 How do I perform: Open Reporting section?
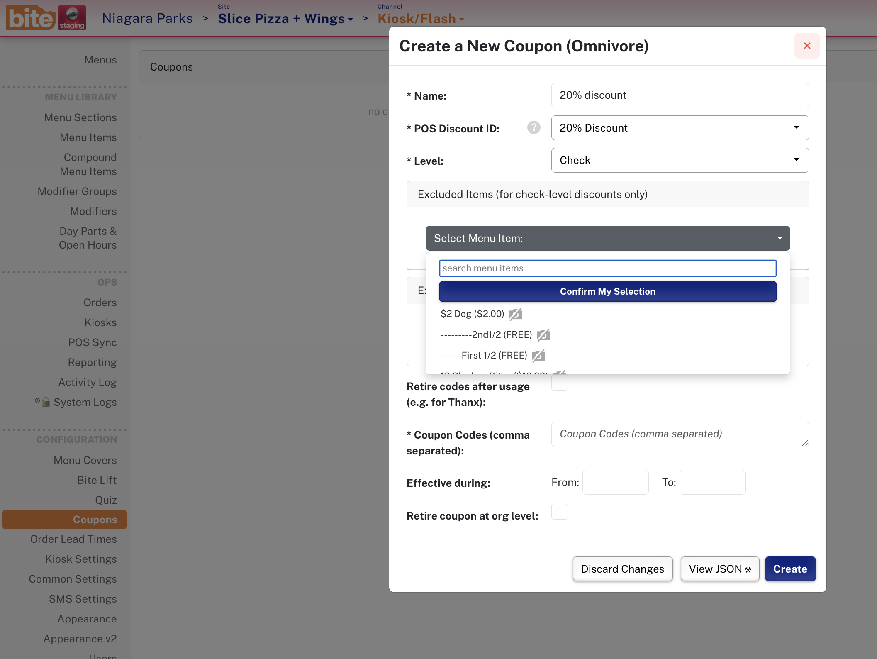[92, 362]
